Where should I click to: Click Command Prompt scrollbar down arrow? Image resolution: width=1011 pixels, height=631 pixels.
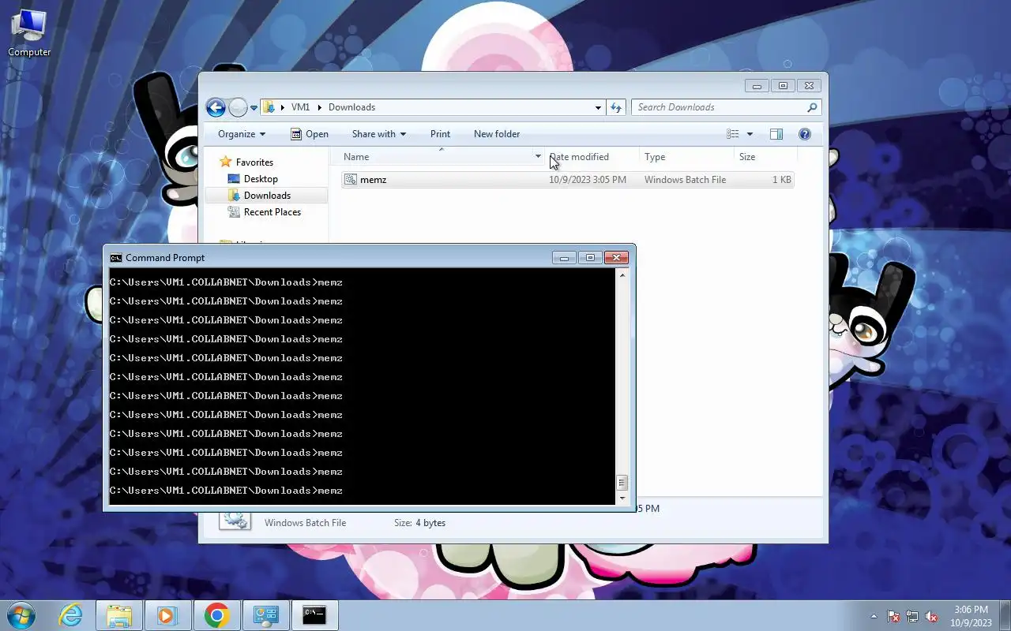(x=622, y=498)
